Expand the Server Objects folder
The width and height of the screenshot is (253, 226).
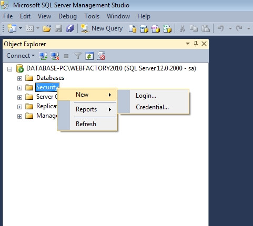[x=19, y=97]
